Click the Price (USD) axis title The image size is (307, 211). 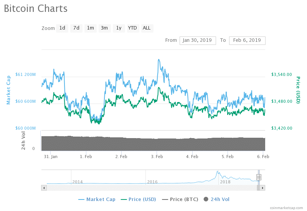click(298, 90)
